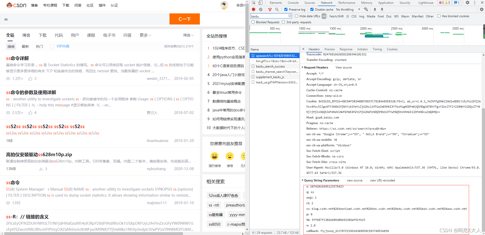The height and width of the screenshot is (235, 485).
Task: Sort results by 最新
Action: 25,46
